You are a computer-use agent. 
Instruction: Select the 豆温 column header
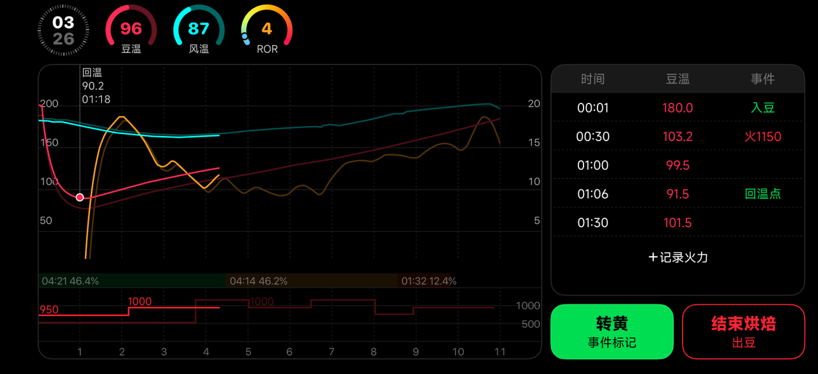point(677,79)
